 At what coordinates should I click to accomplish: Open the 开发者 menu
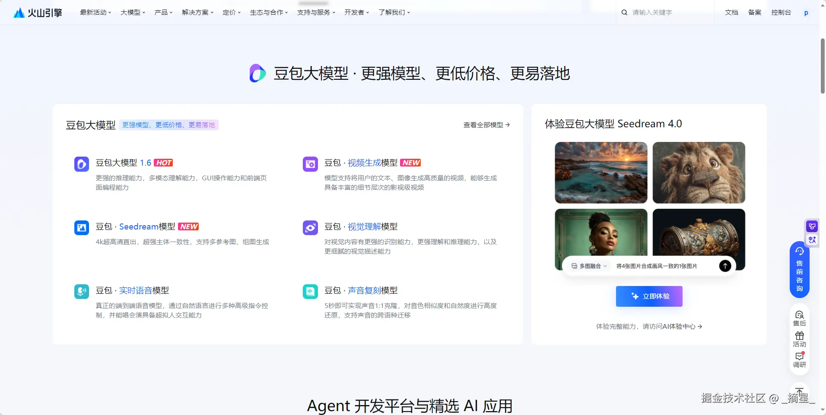tap(356, 13)
